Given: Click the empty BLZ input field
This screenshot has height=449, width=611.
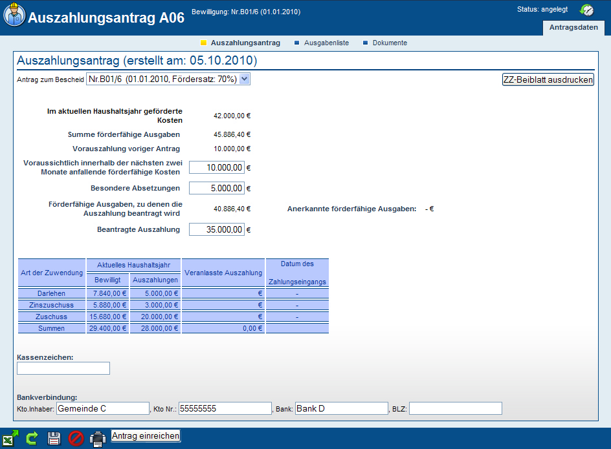Looking at the screenshot, I should [x=456, y=408].
